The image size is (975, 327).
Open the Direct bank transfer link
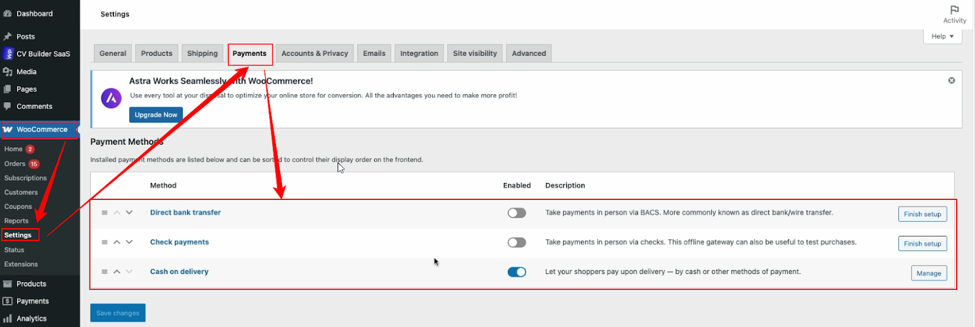point(185,213)
